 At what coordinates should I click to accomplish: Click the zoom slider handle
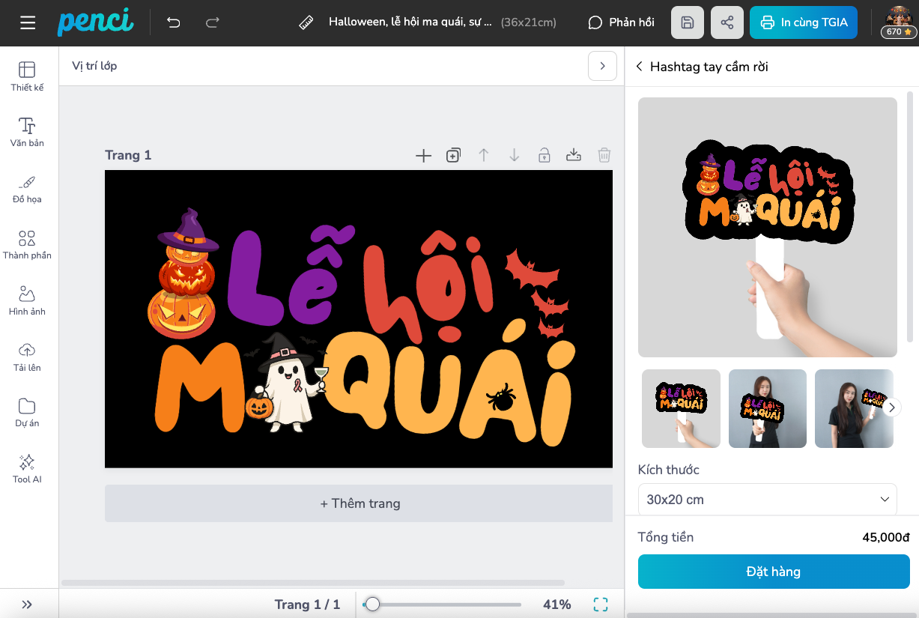coord(372,605)
